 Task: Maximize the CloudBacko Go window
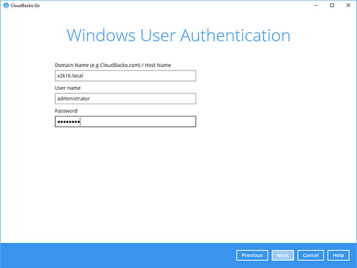click(x=332, y=5)
